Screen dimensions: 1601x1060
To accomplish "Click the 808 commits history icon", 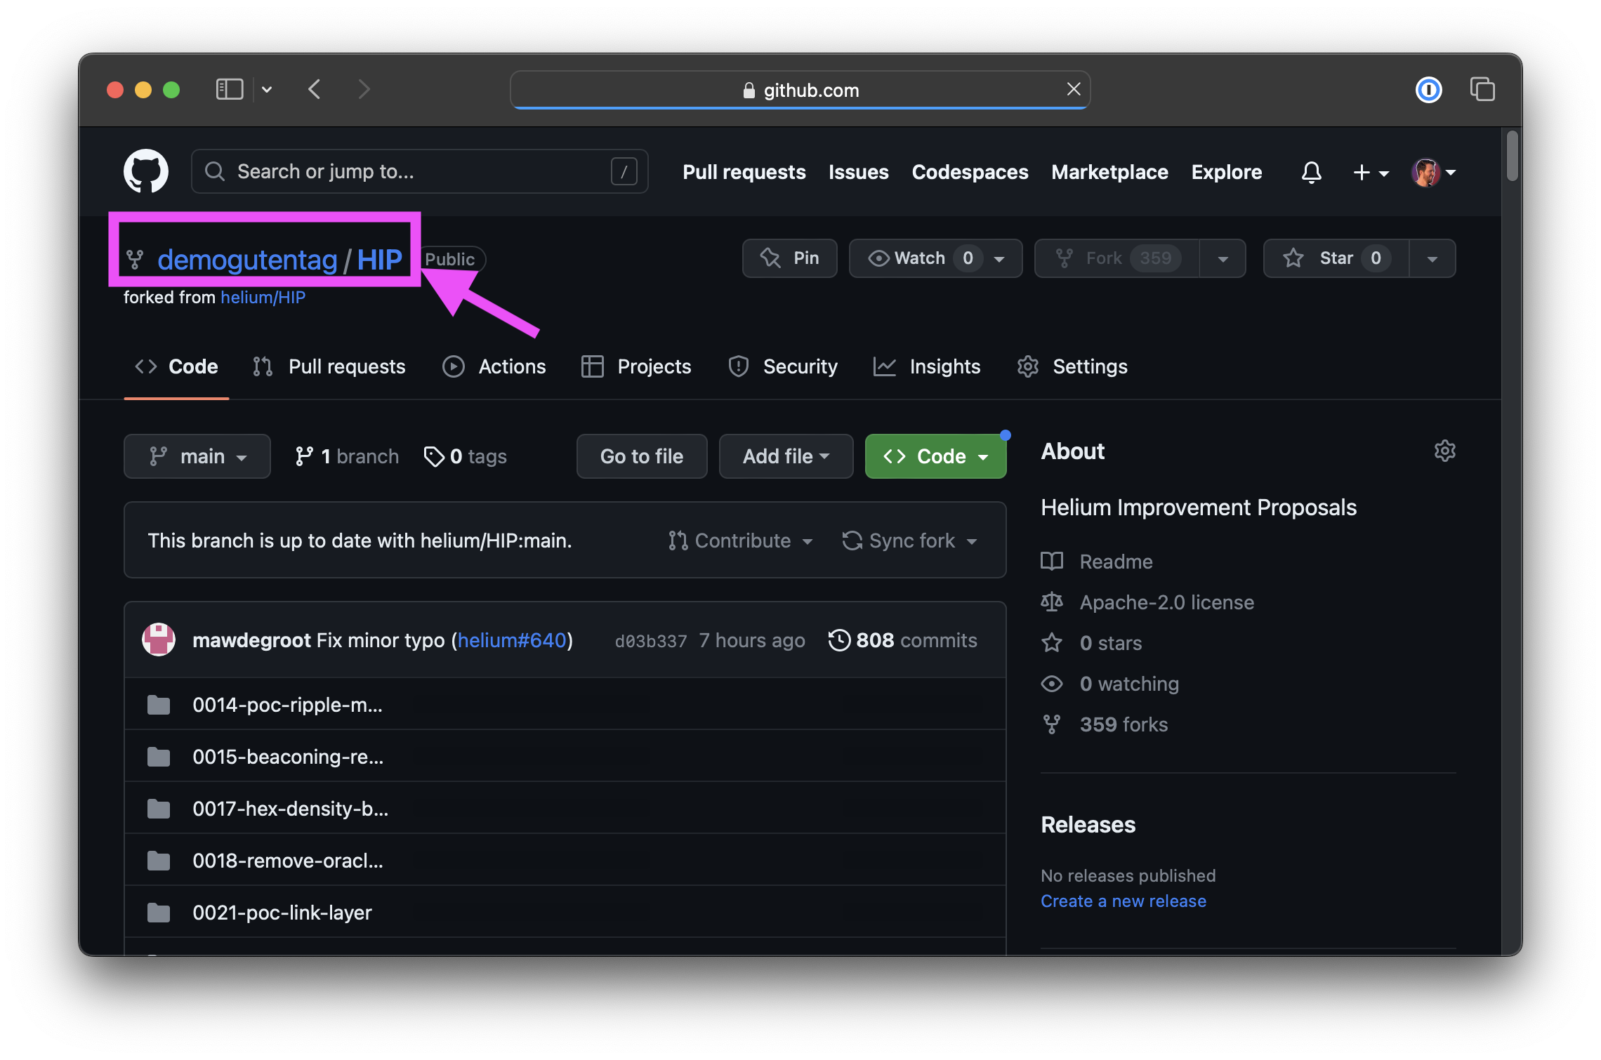I will coord(838,640).
